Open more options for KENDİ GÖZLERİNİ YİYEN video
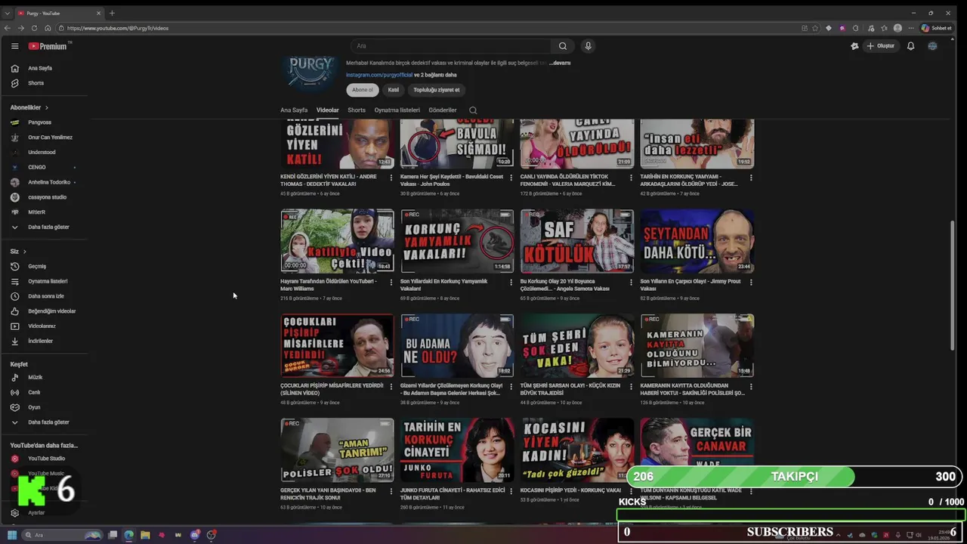967x544 pixels. click(391, 178)
